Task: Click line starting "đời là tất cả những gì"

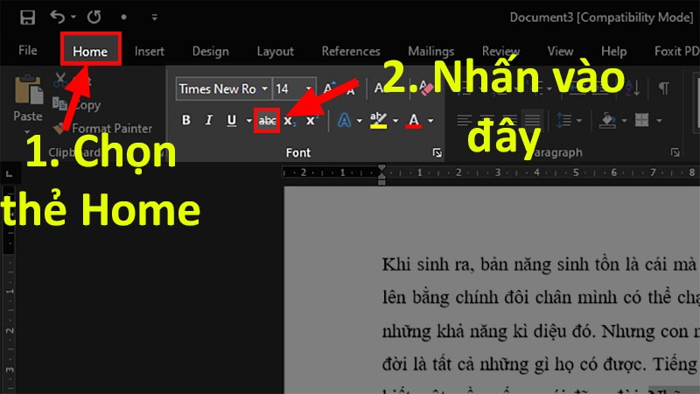Action: [x=541, y=364]
